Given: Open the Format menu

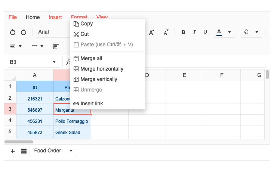Looking at the screenshot, I should [79, 17].
